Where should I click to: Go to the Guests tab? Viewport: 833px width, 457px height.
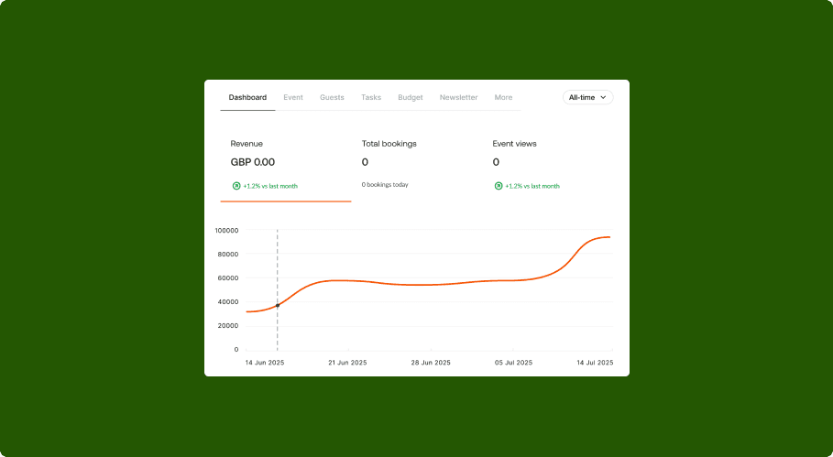coord(332,97)
